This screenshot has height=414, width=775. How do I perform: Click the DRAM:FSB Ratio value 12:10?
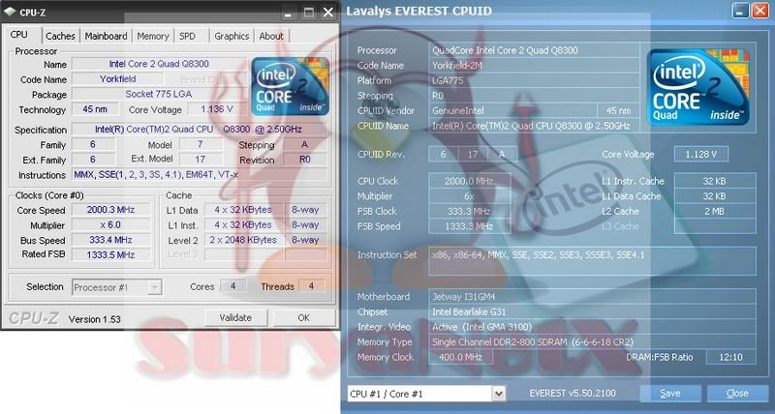click(731, 357)
